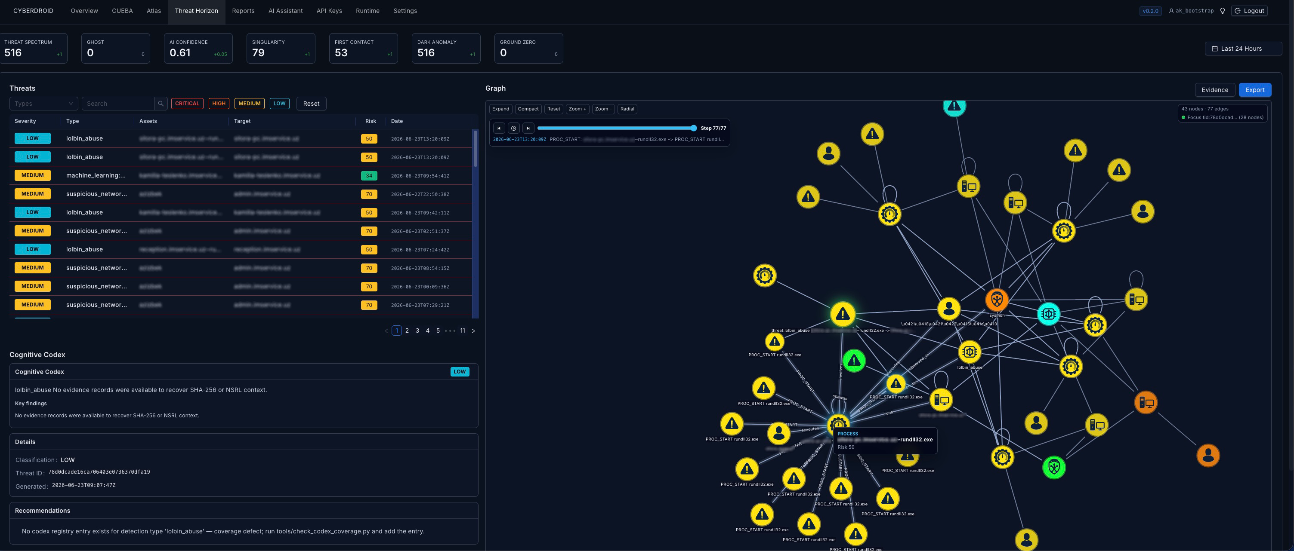The image size is (1294, 551).
Task: Zoom out of the graph with Zoom -
Action: (603, 109)
